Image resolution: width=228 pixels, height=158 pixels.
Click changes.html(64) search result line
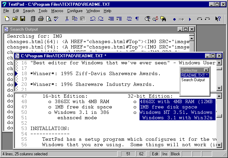point(98,42)
